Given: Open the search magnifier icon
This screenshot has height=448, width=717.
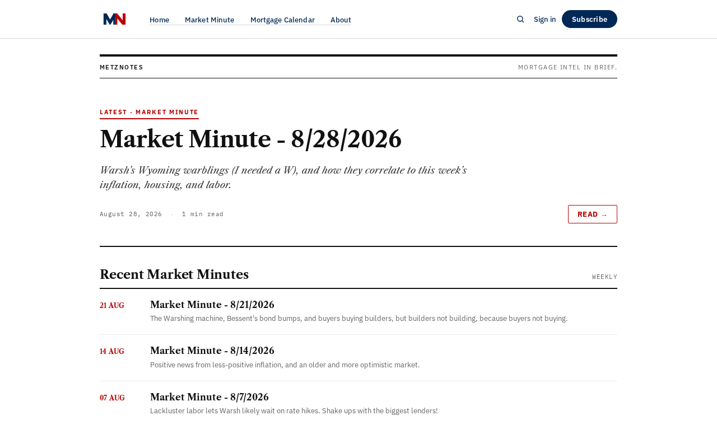Looking at the screenshot, I should 520,19.
